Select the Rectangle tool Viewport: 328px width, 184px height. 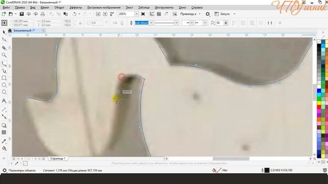tap(4, 78)
